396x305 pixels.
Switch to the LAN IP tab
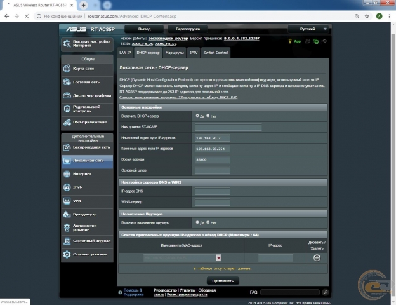click(x=125, y=53)
